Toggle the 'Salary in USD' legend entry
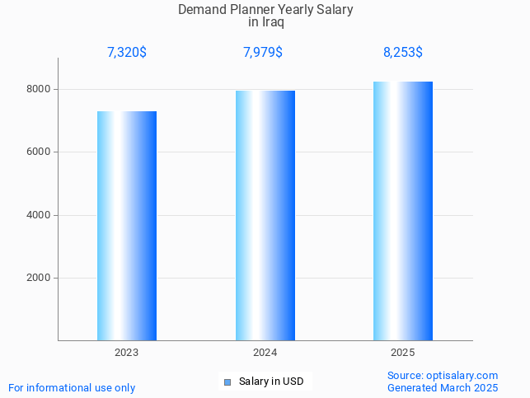The width and height of the screenshot is (530, 398). pyautogui.click(x=271, y=382)
